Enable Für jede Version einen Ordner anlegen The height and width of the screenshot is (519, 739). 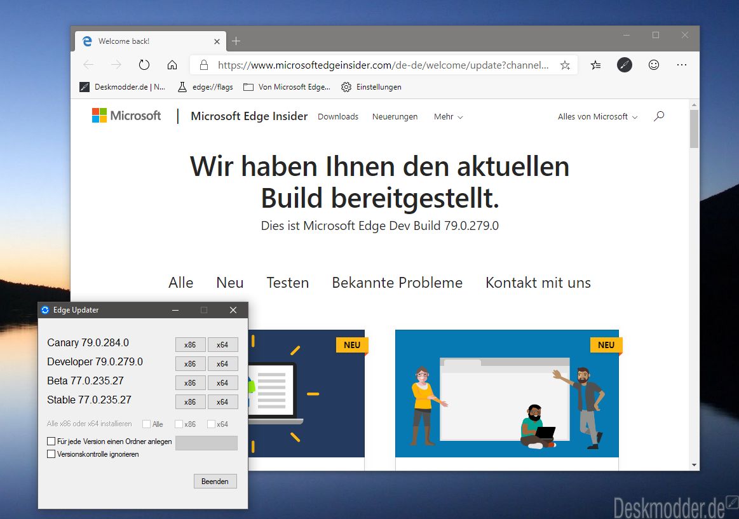(51, 441)
